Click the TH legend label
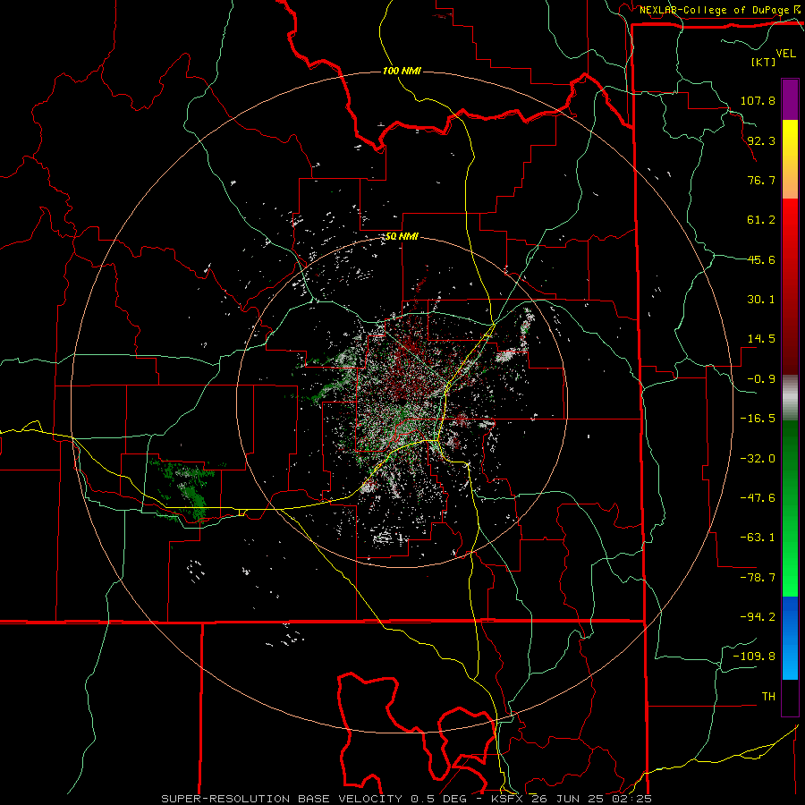The height and width of the screenshot is (805, 805). click(768, 696)
